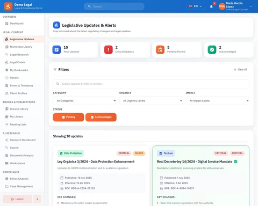The width and height of the screenshot is (258, 206).
Task: Click the MAJOR impact badge
Action: pos(139,153)
